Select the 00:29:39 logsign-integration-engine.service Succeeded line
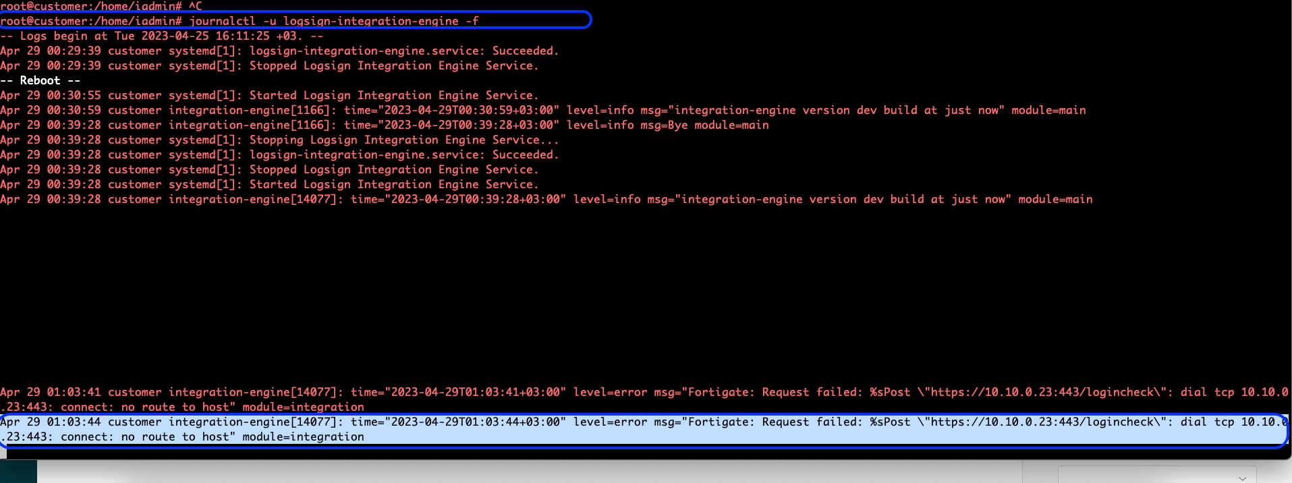This screenshot has width=1292, height=483. click(x=279, y=51)
